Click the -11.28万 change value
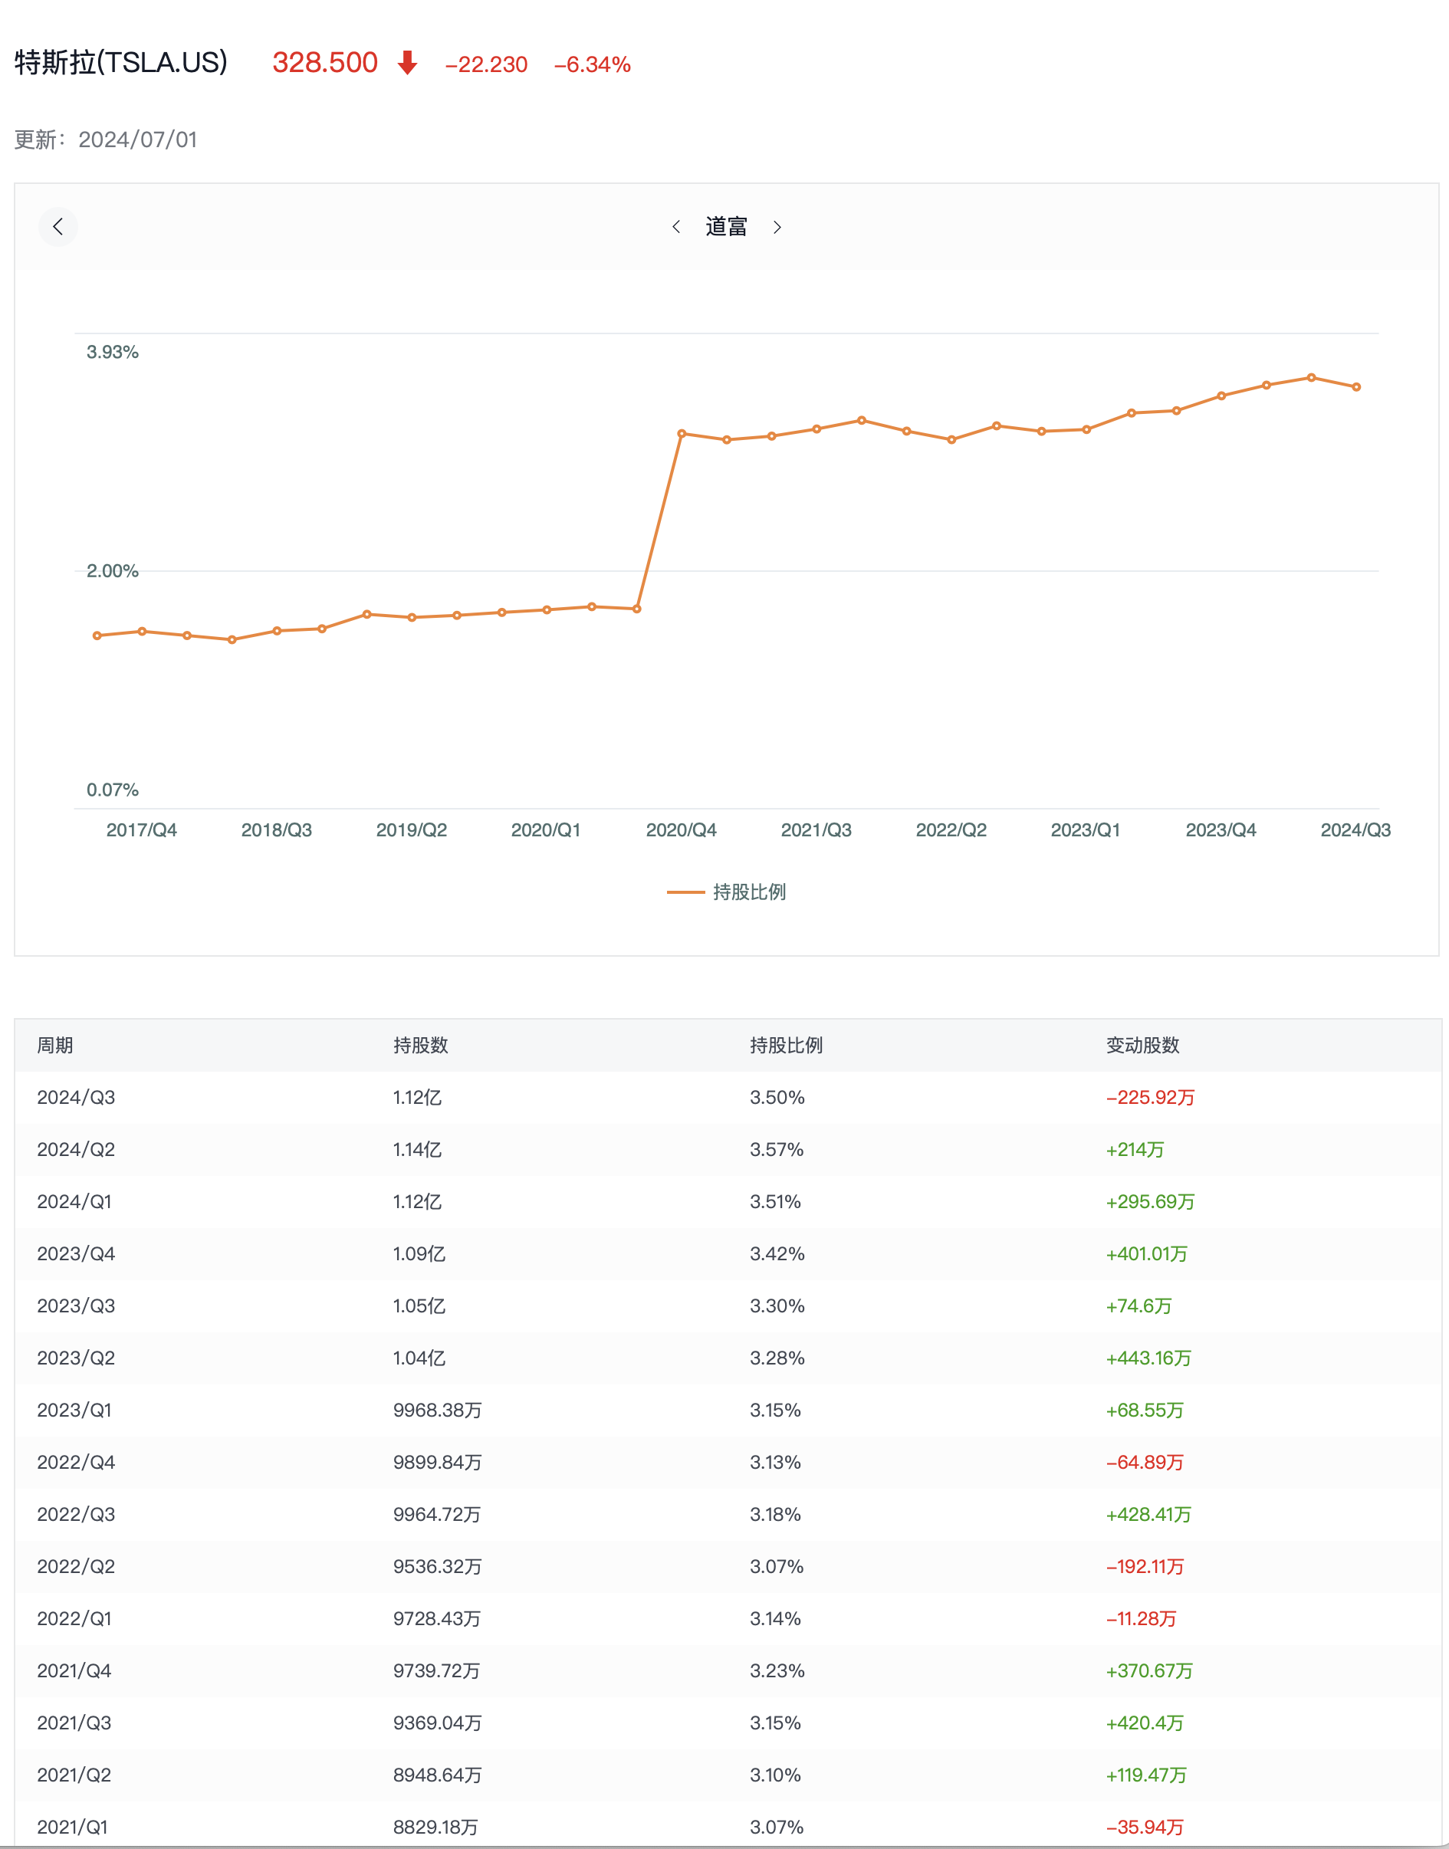Viewport: 1449px width, 1849px height. (1141, 1619)
